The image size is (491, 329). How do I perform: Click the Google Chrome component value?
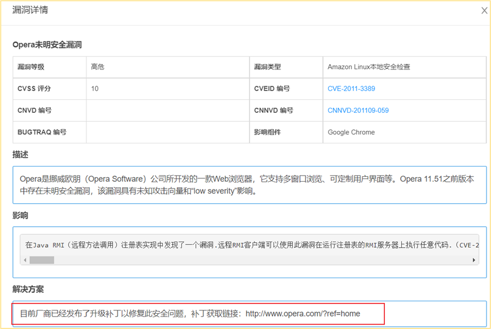click(351, 132)
